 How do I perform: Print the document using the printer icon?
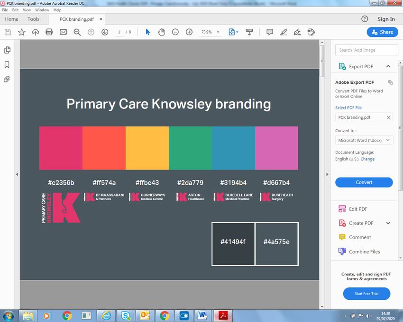point(49,32)
